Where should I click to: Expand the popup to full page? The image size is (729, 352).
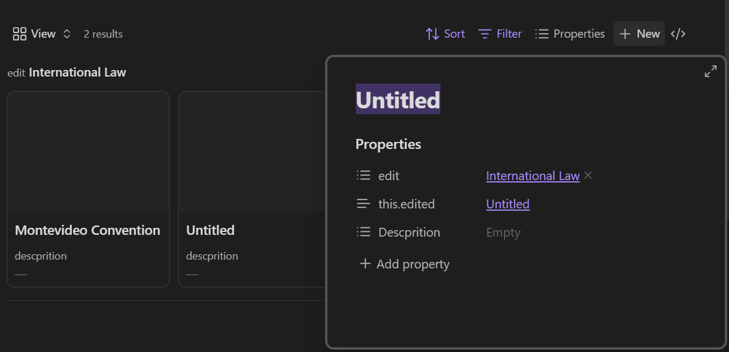pyautogui.click(x=711, y=72)
